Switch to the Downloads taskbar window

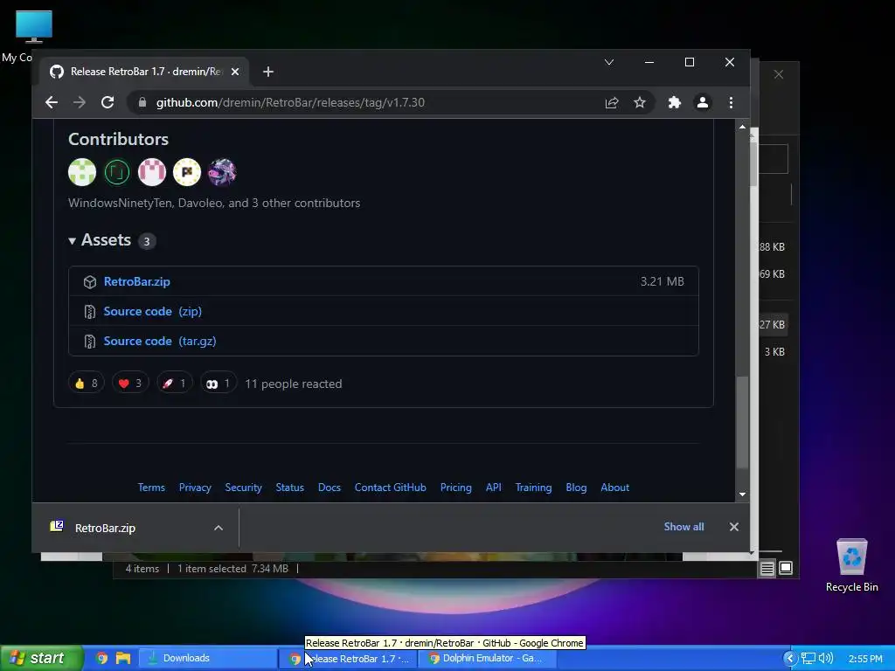coord(208,658)
